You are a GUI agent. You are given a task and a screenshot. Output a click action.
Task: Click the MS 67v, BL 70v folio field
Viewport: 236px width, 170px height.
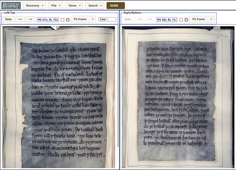click(48, 20)
